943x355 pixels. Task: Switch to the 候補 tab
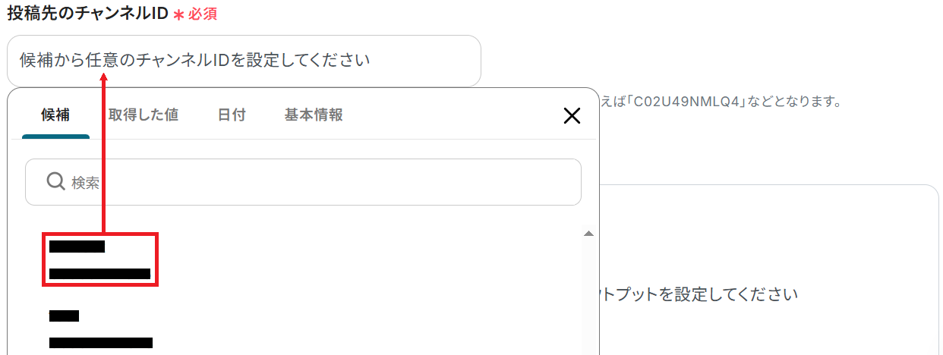55,115
